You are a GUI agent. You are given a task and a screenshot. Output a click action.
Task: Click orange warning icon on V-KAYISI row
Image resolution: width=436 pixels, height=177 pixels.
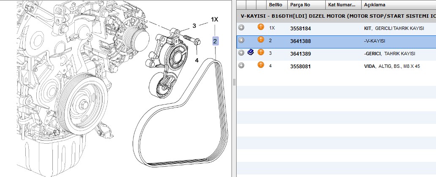[261, 39]
